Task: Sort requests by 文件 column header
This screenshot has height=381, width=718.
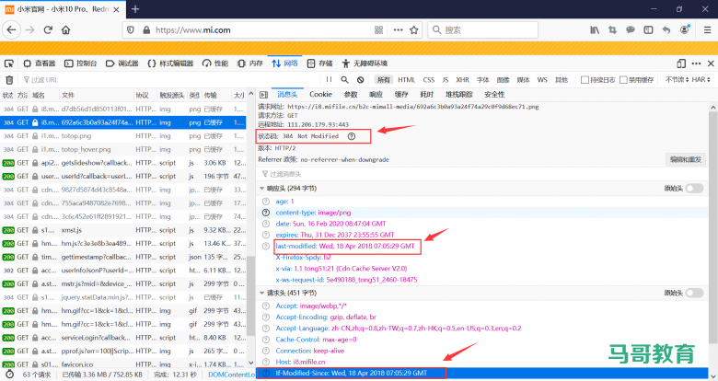Action: [x=96, y=96]
